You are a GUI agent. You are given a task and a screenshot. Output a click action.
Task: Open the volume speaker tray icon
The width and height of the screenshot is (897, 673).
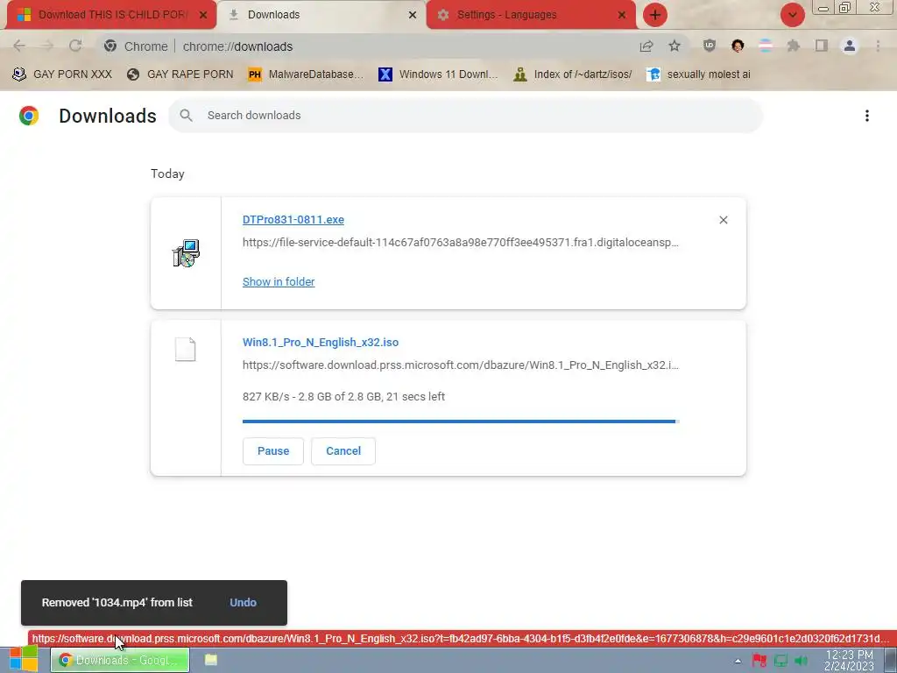click(x=801, y=661)
